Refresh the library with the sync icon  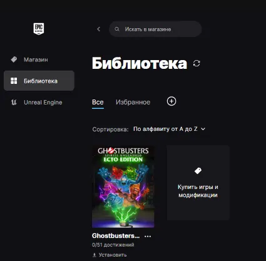click(197, 63)
